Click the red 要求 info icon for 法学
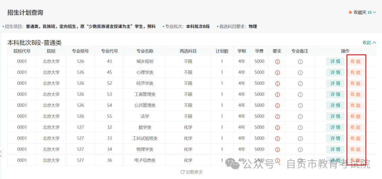This screenshot has width=382, height=179. [277, 116]
